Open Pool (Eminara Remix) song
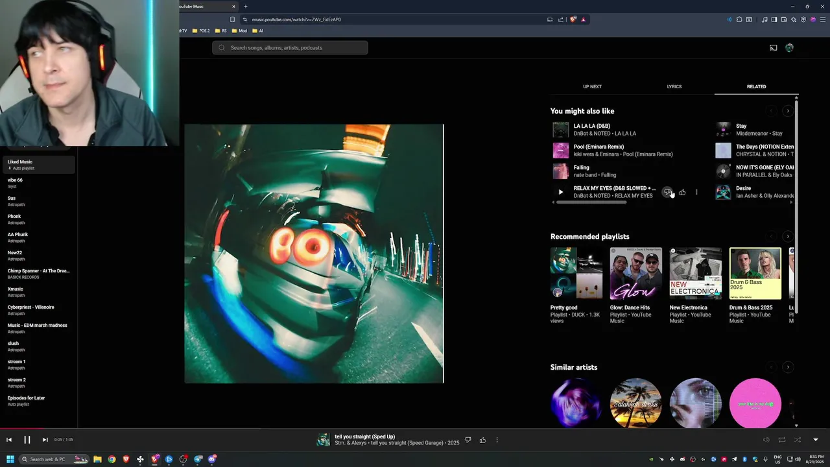This screenshot has height=467, width=830. click(x=599, y=147)
